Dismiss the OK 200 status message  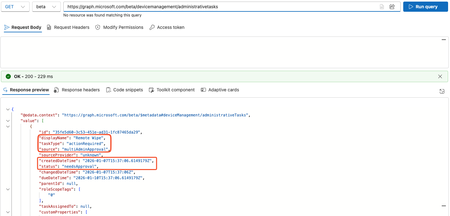click(440, 76)
